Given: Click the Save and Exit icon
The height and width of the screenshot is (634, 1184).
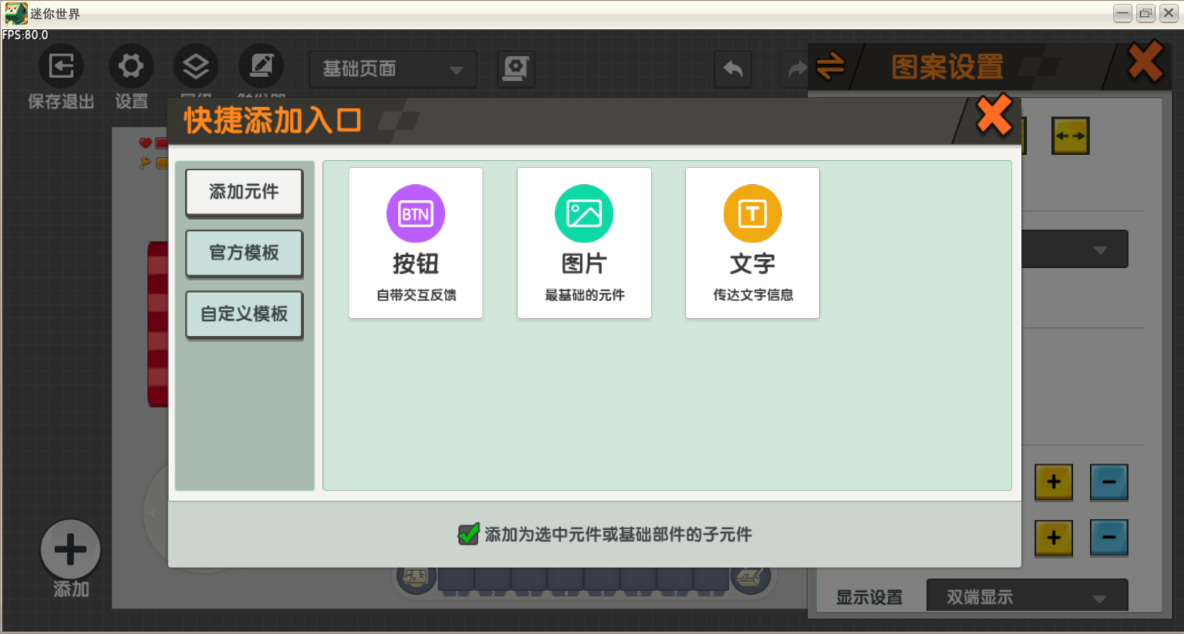Looking at the screenshot, I should tap(61, 66).
